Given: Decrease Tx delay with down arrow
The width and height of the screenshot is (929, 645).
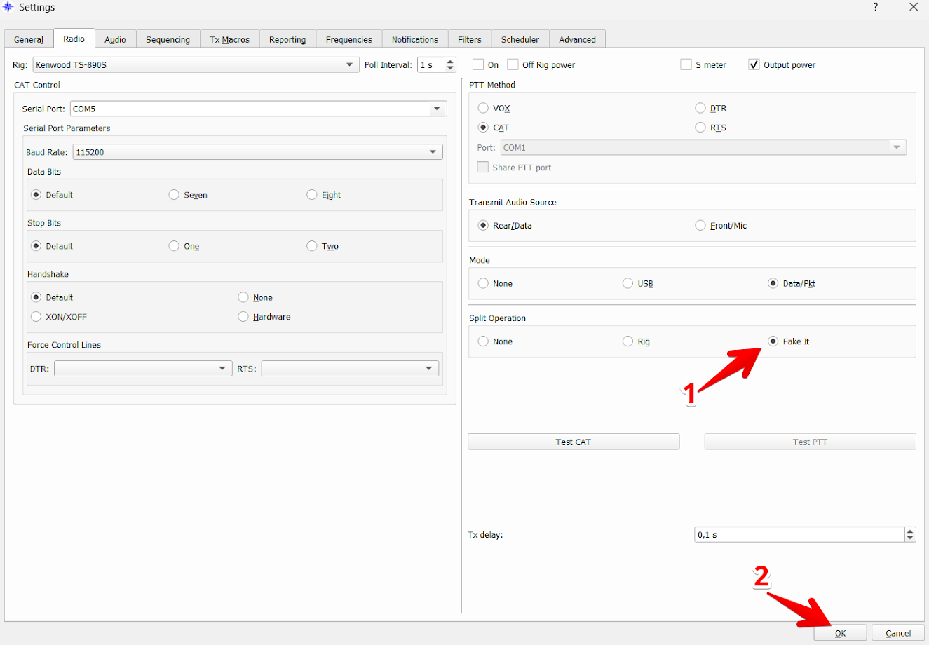Looking at the screenshot, I should [910, 538].
